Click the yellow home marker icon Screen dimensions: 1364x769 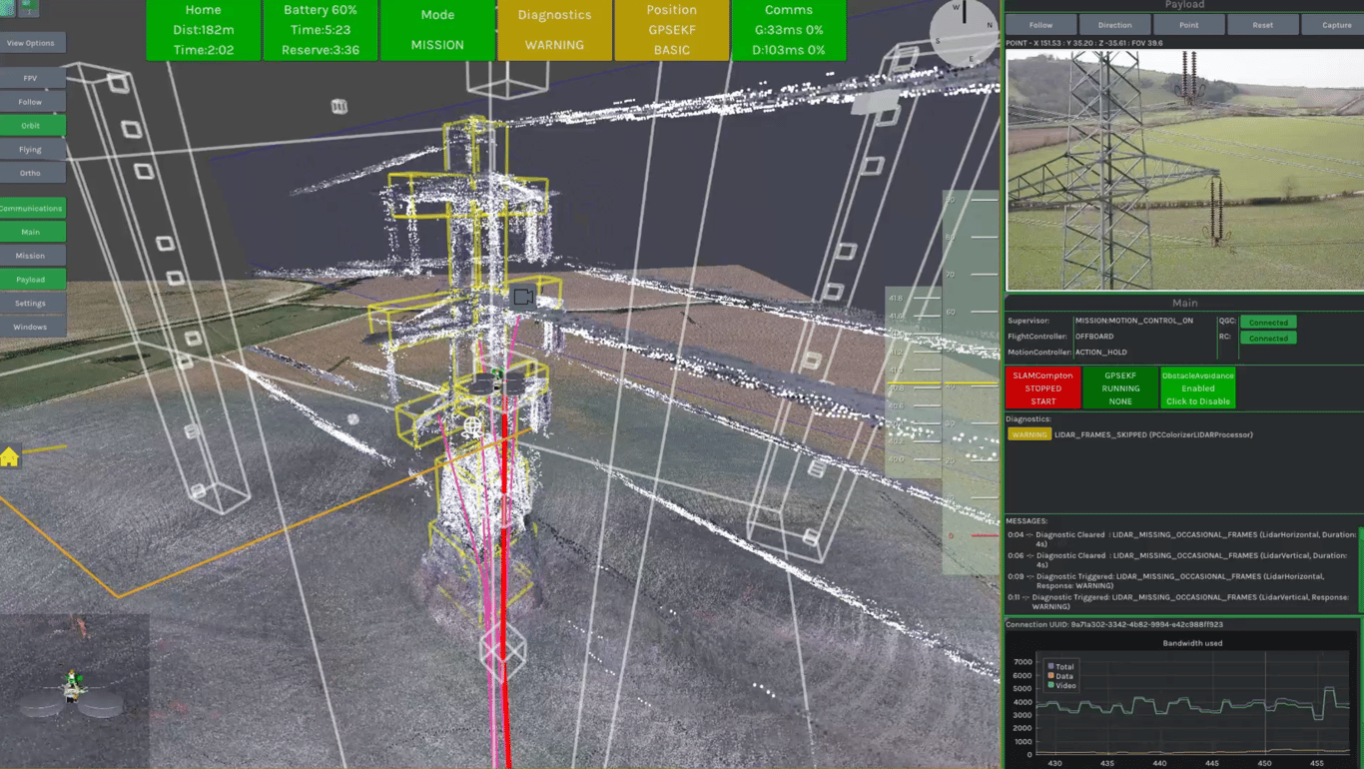coord(10,457)
